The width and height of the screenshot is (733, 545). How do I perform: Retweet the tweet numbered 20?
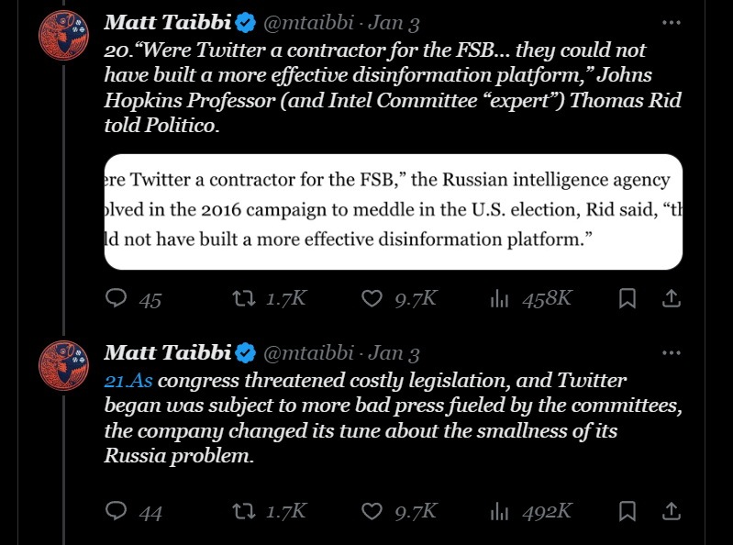pyautogui.click(x=243, y=298)
